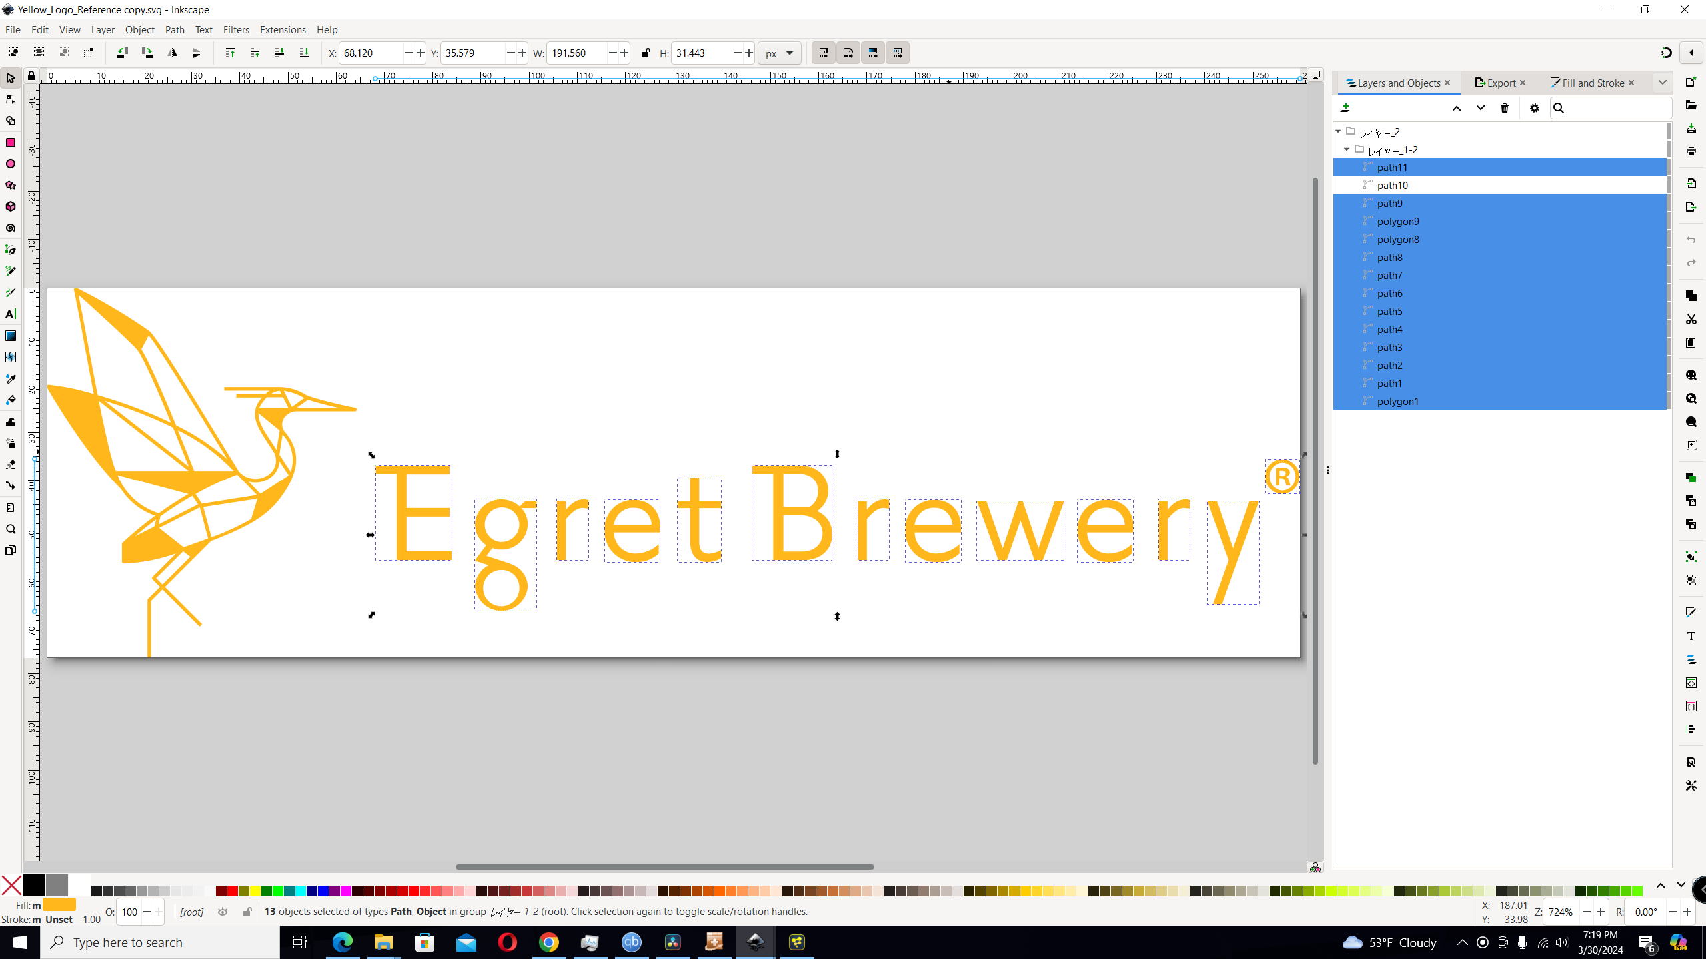Viewport: 1706px width, 959px height.
Task: Open the File menu
Action: (x=13, y=29)
